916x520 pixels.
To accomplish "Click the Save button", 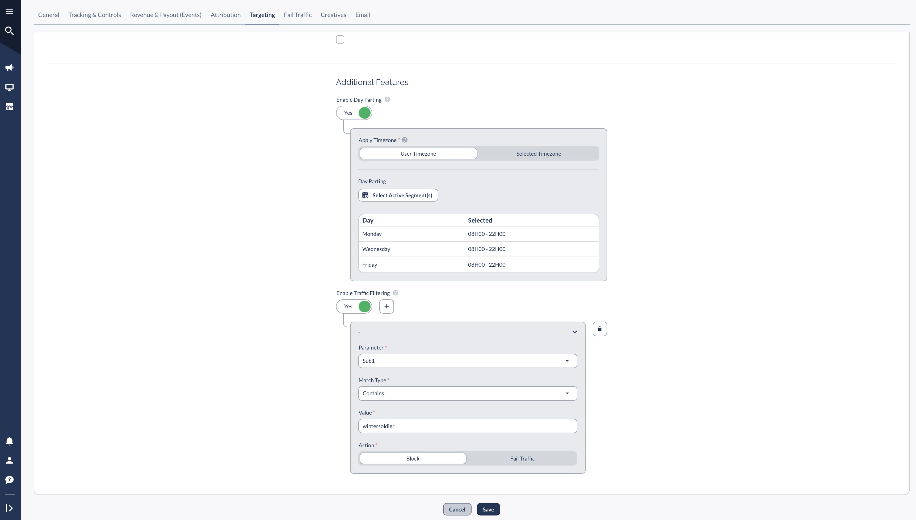I will coord(488,509).
